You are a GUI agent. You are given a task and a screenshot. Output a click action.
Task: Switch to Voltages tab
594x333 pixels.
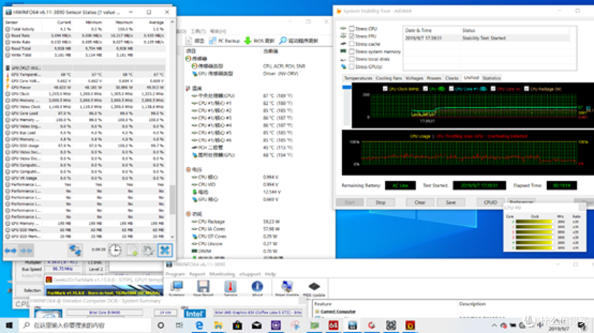[x=414, y=78]
